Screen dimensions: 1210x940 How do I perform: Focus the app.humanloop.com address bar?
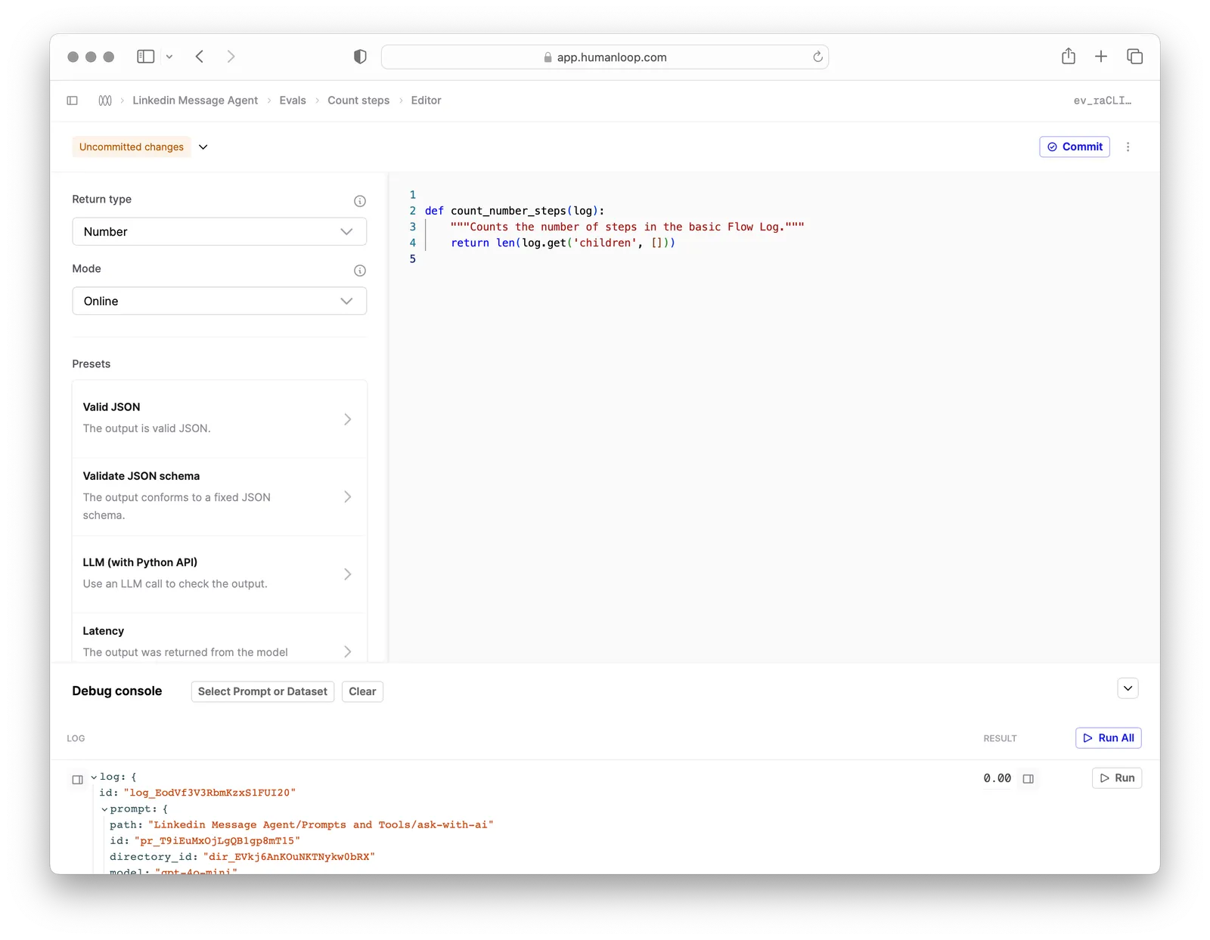click(605, 57)
